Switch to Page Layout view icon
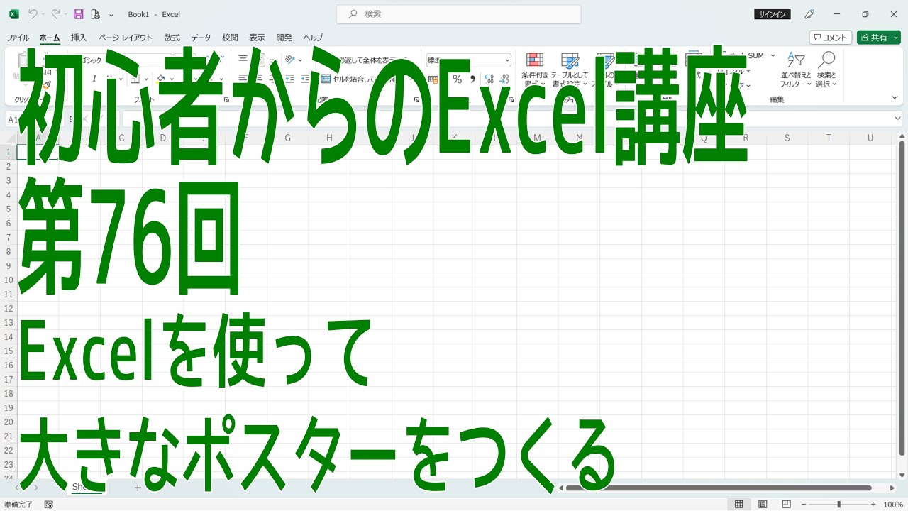Viewport: 908px width, 511px height. coord(763,505)
